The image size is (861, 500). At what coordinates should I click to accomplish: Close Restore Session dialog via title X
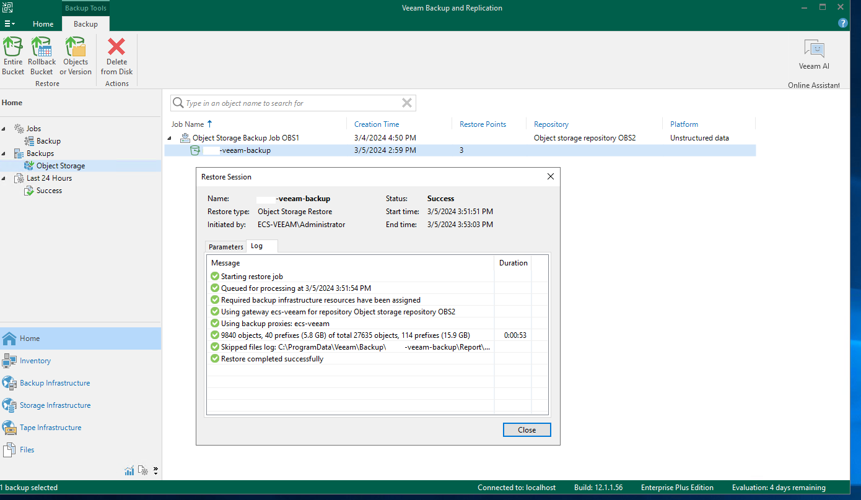551,177
